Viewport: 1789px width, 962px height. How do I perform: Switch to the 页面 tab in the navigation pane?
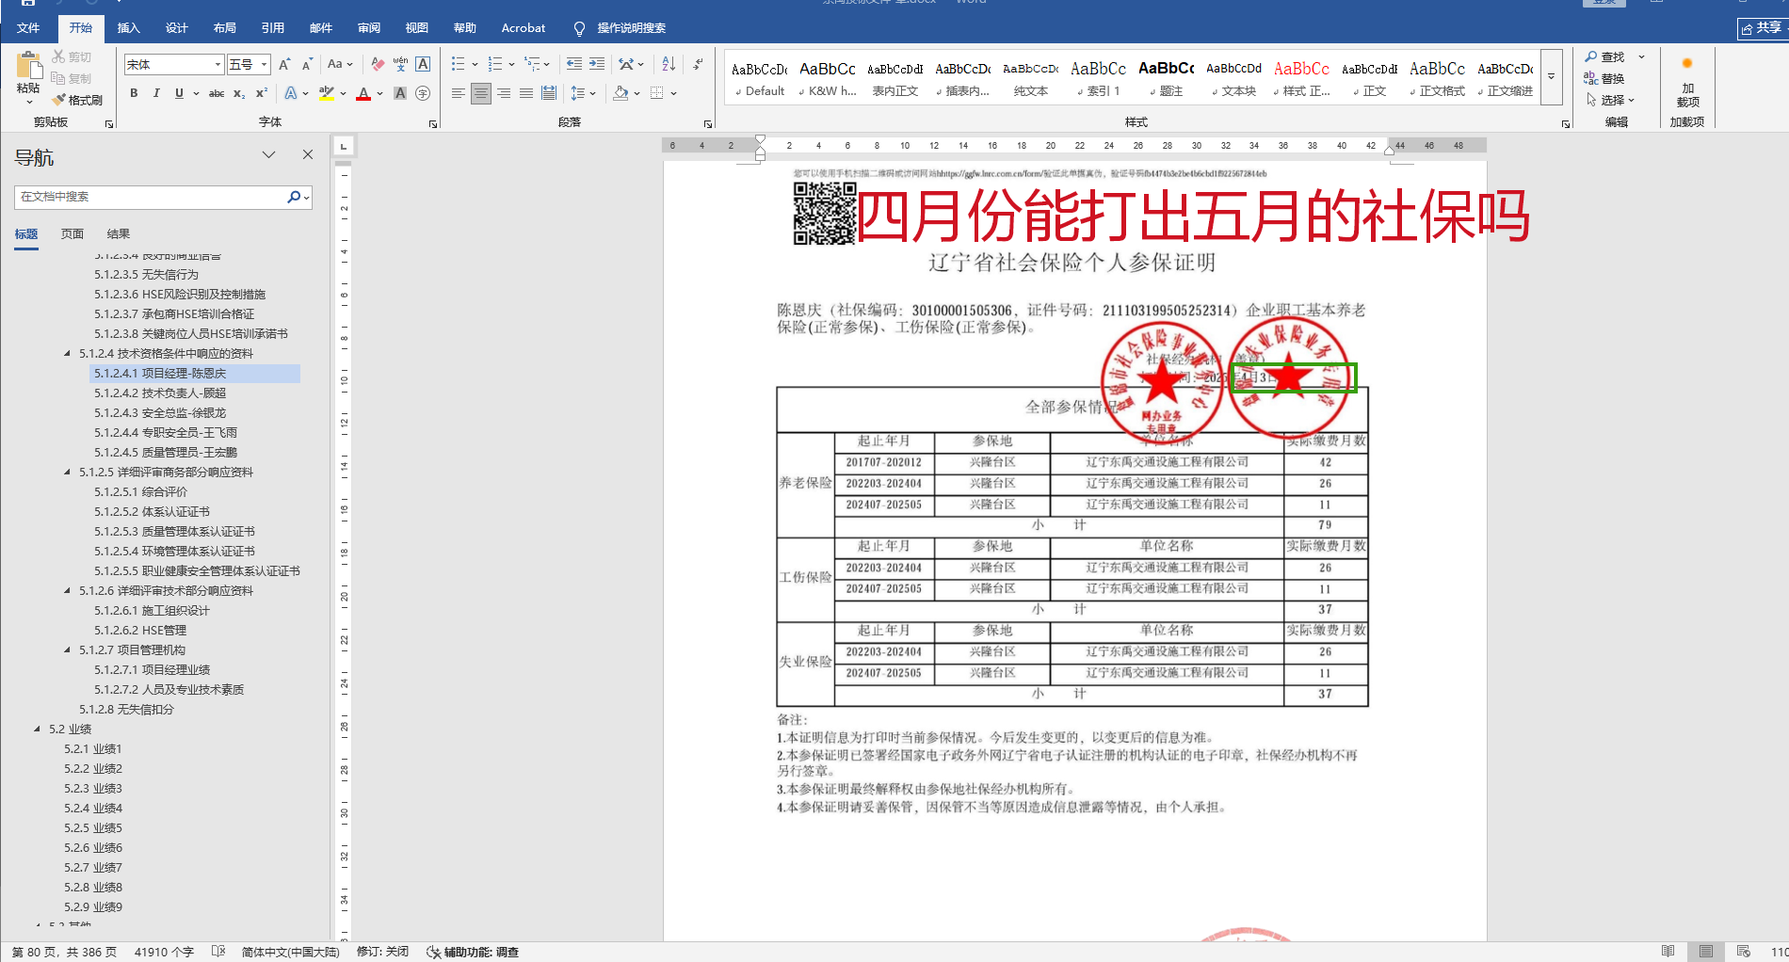click(x=73, y=234)
